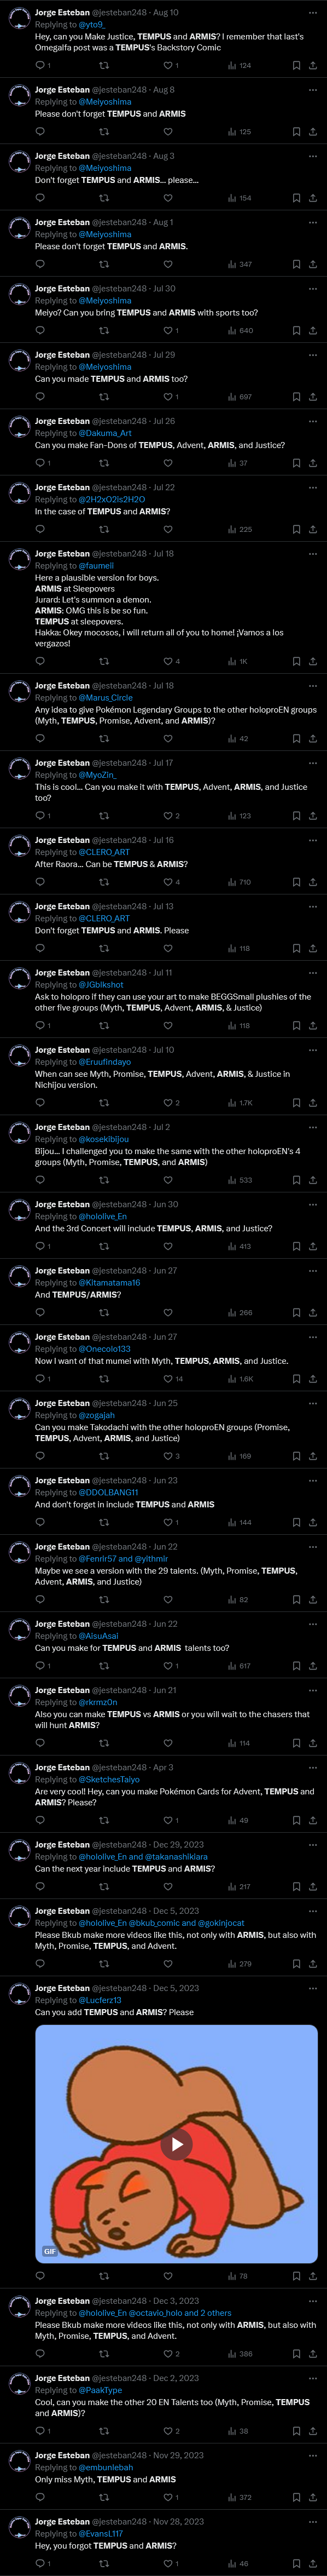Reply to the Jul 26 Fan-Dons tweet
Screen dimensions: 327x2576
40,463
